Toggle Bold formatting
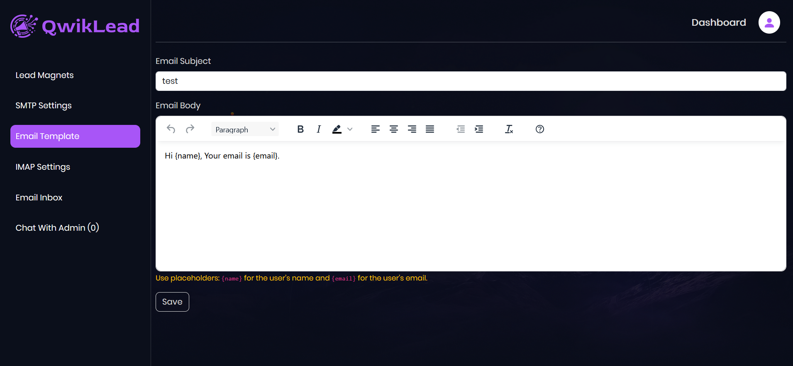This screenshot has height=366, width=793. (300, 129)
